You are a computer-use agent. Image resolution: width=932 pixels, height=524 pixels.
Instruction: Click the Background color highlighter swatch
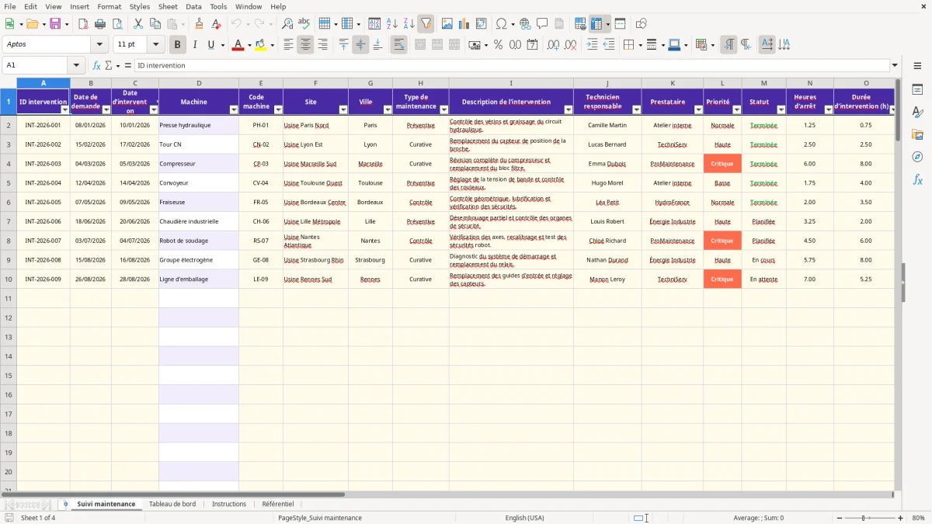tap(261, 45)
